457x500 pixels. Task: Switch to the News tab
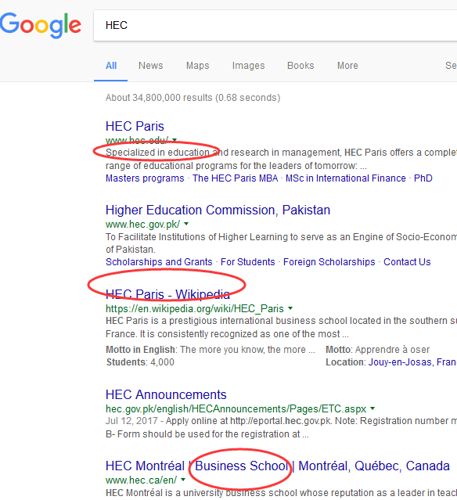pos(150,66)
